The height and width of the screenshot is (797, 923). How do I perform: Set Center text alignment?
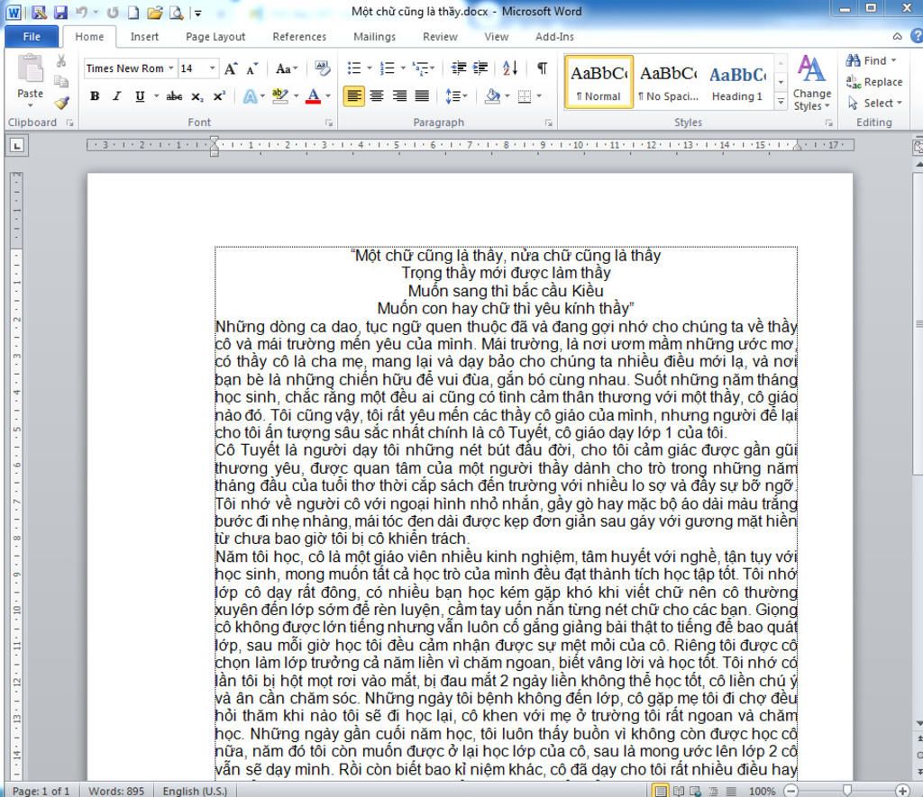pos(377,95)
